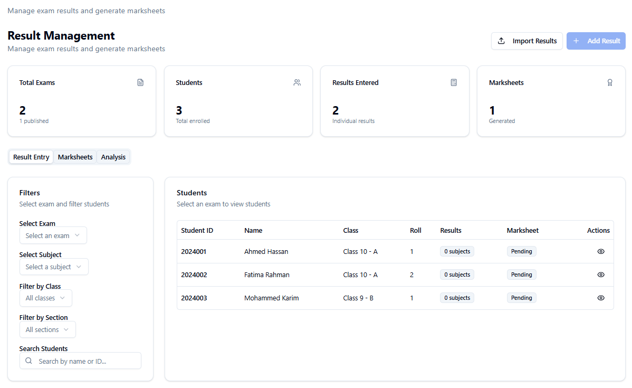Click the people icon in Students card
The height and width of the screenshot is (388, 632).
pos(297,82)
